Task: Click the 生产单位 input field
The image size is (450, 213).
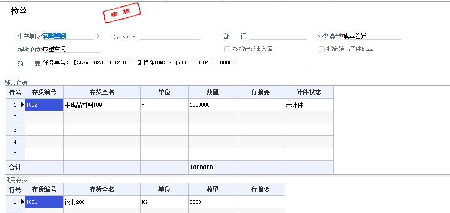Action: tap(67, 36)
